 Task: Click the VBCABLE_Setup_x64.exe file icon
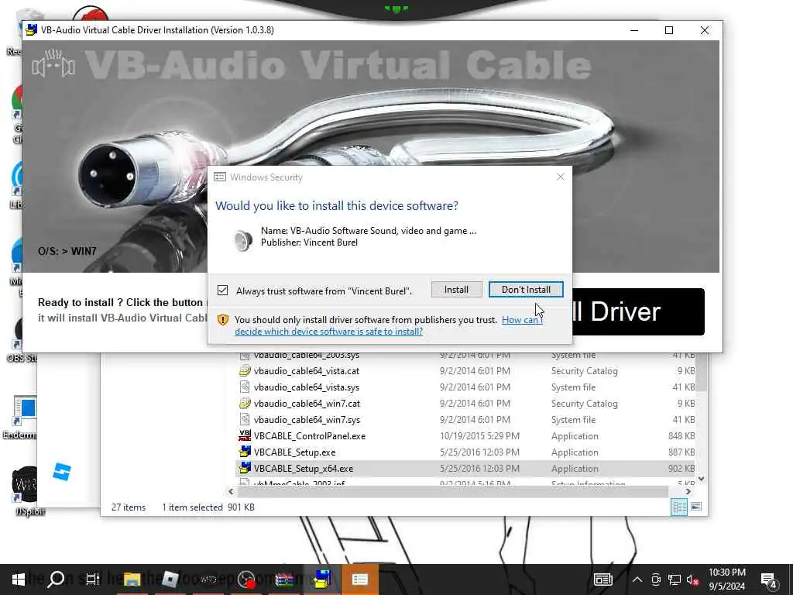pyautogui.click(x=245, y=468)
